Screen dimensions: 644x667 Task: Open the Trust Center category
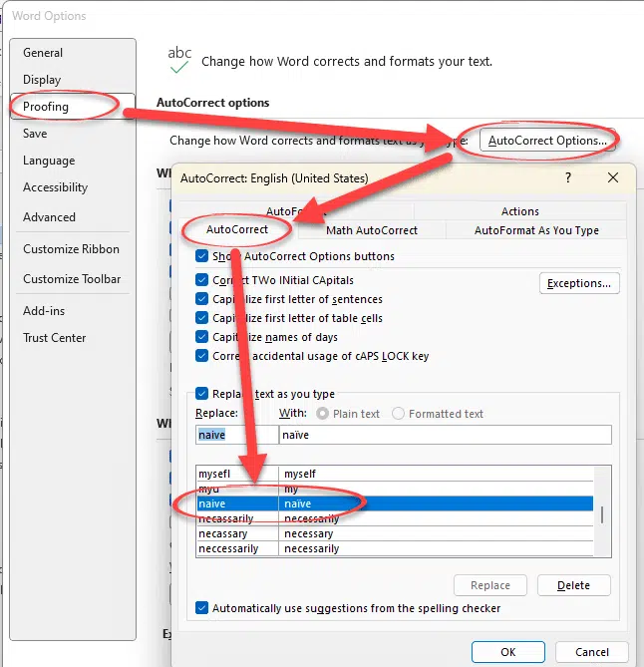pyautogui.click(x=55, y=338)
